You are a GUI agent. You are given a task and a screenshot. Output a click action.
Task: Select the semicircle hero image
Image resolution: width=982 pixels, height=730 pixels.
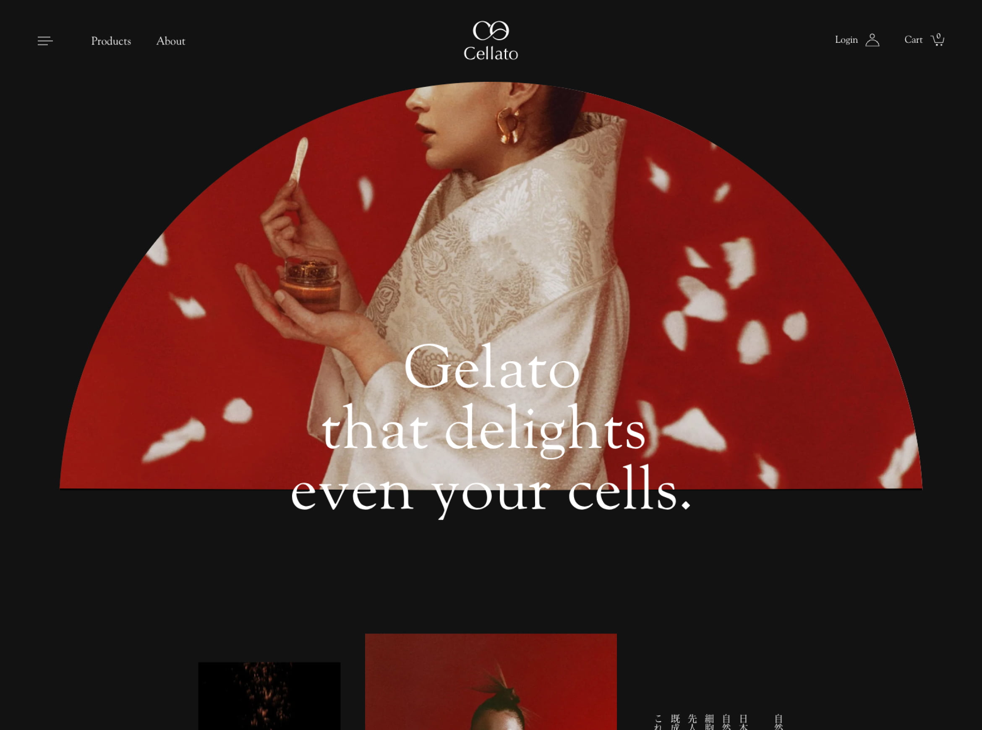click(491, 285)
